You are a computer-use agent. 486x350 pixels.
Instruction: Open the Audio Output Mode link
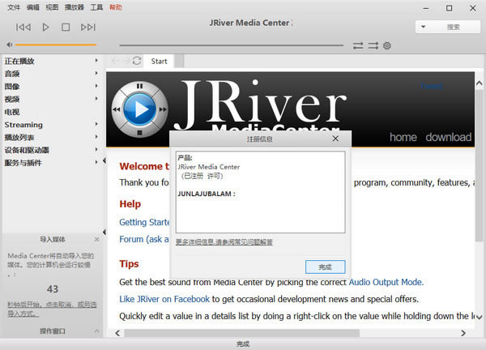[x=386, y=282]
